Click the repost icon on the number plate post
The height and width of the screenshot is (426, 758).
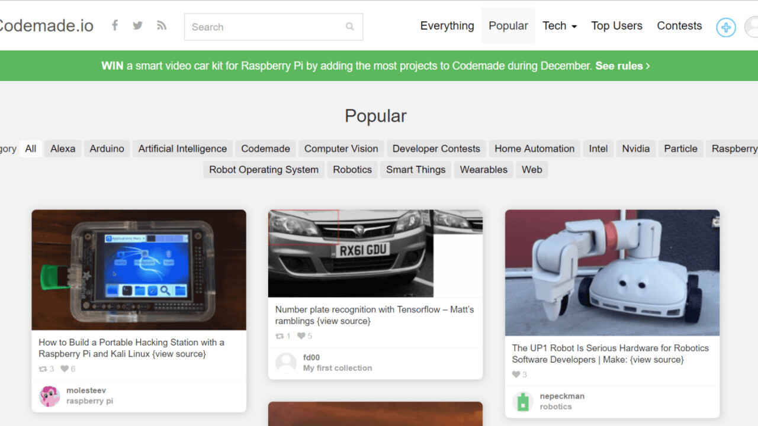pos(279,335)
